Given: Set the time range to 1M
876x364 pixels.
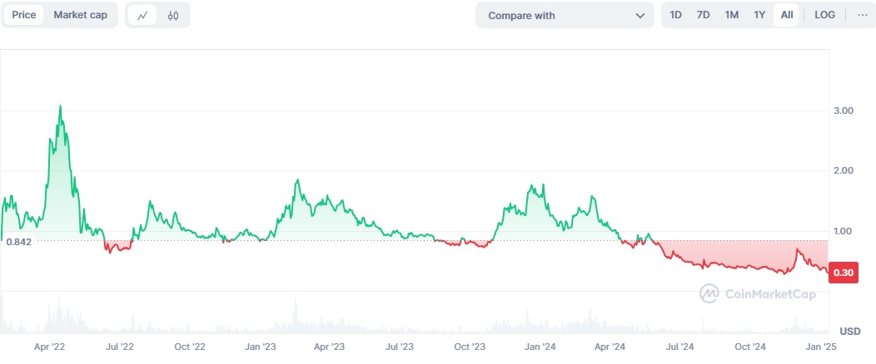Looking at the screenshot, I should click(x=731, y=15).
